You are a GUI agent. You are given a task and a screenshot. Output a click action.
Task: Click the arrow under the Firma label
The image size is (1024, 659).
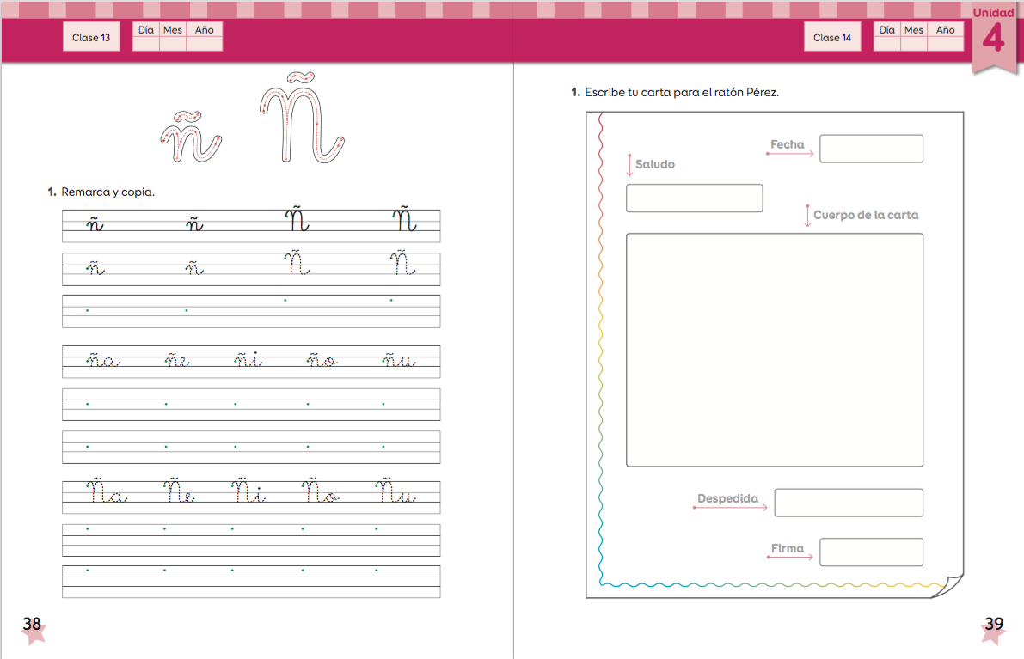point(790,558)
